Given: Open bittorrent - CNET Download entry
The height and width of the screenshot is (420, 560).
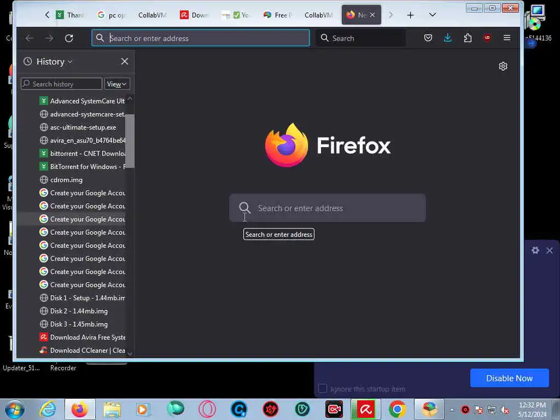Looking at the screenshot, I should click(82, 154).
